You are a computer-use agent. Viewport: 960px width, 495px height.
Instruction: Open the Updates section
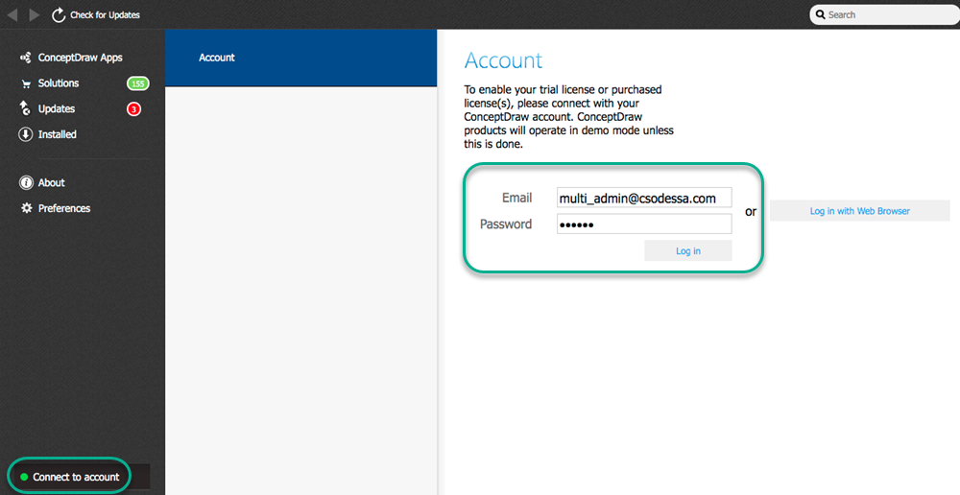coord(57,109)
